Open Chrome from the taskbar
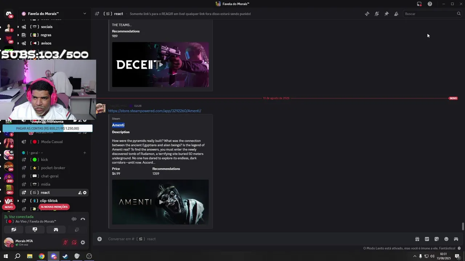This screenshot has width=465, height=261. (42, 256)
